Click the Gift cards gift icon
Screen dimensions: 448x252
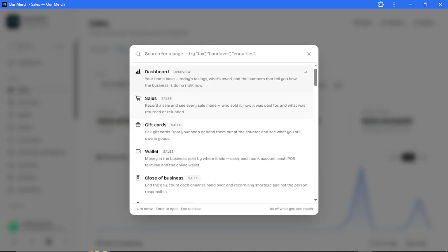click(x=138, y=125)
